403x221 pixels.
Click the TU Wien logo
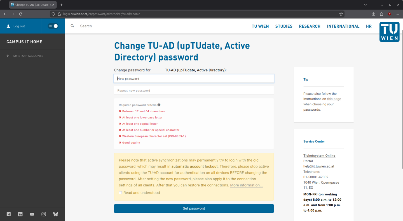click(389, 32)
